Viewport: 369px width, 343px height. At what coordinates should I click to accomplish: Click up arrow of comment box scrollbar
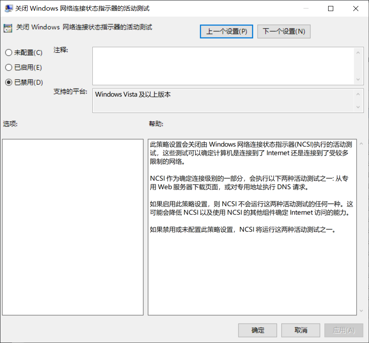[358, 53]
